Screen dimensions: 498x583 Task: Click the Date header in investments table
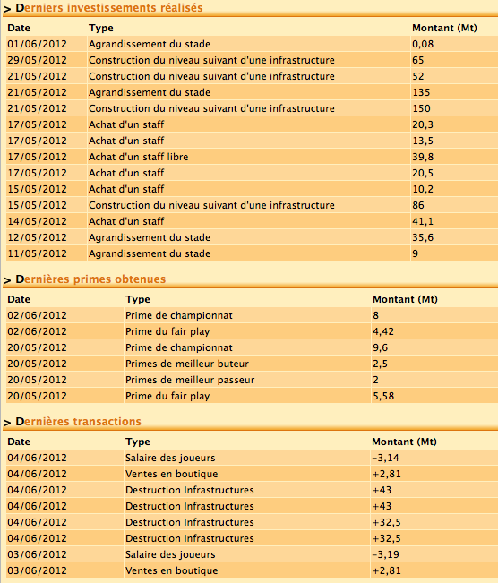(19, 28)
